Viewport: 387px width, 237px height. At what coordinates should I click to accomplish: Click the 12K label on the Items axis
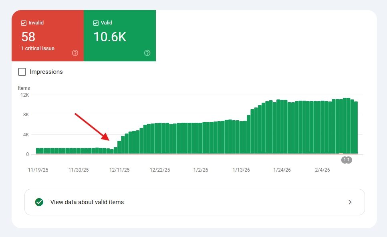point(24,95)
